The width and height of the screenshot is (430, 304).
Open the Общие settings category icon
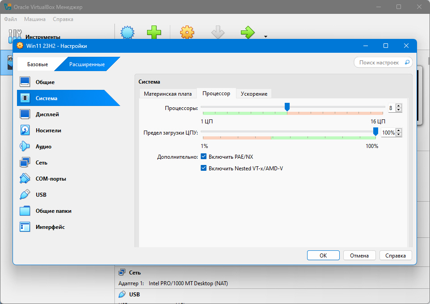[25, 82]
